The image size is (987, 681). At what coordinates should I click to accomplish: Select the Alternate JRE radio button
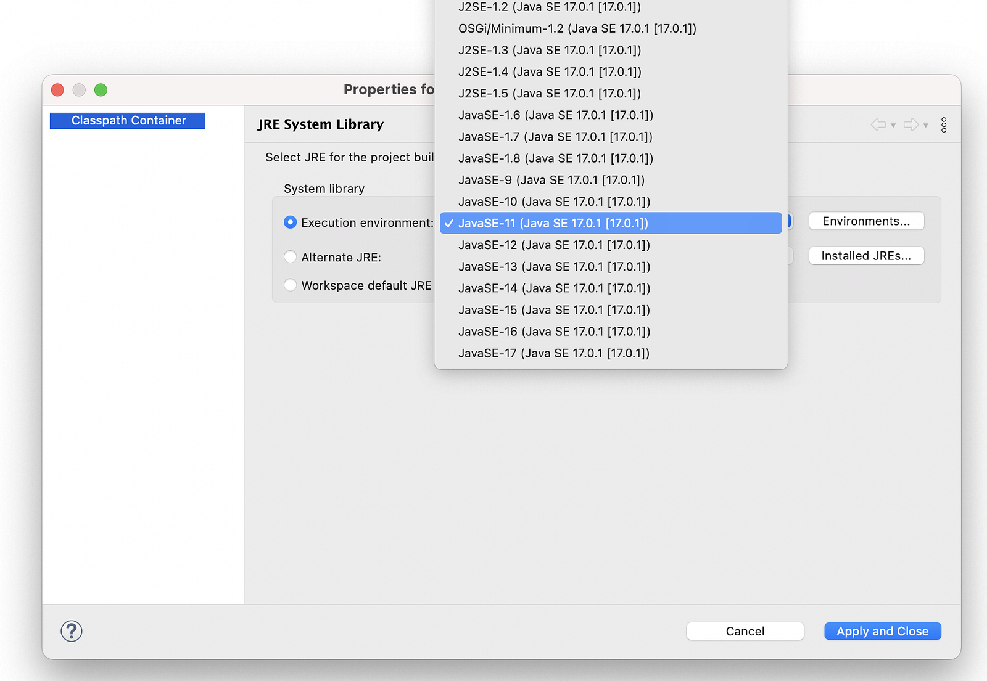[x=290, y=256]
